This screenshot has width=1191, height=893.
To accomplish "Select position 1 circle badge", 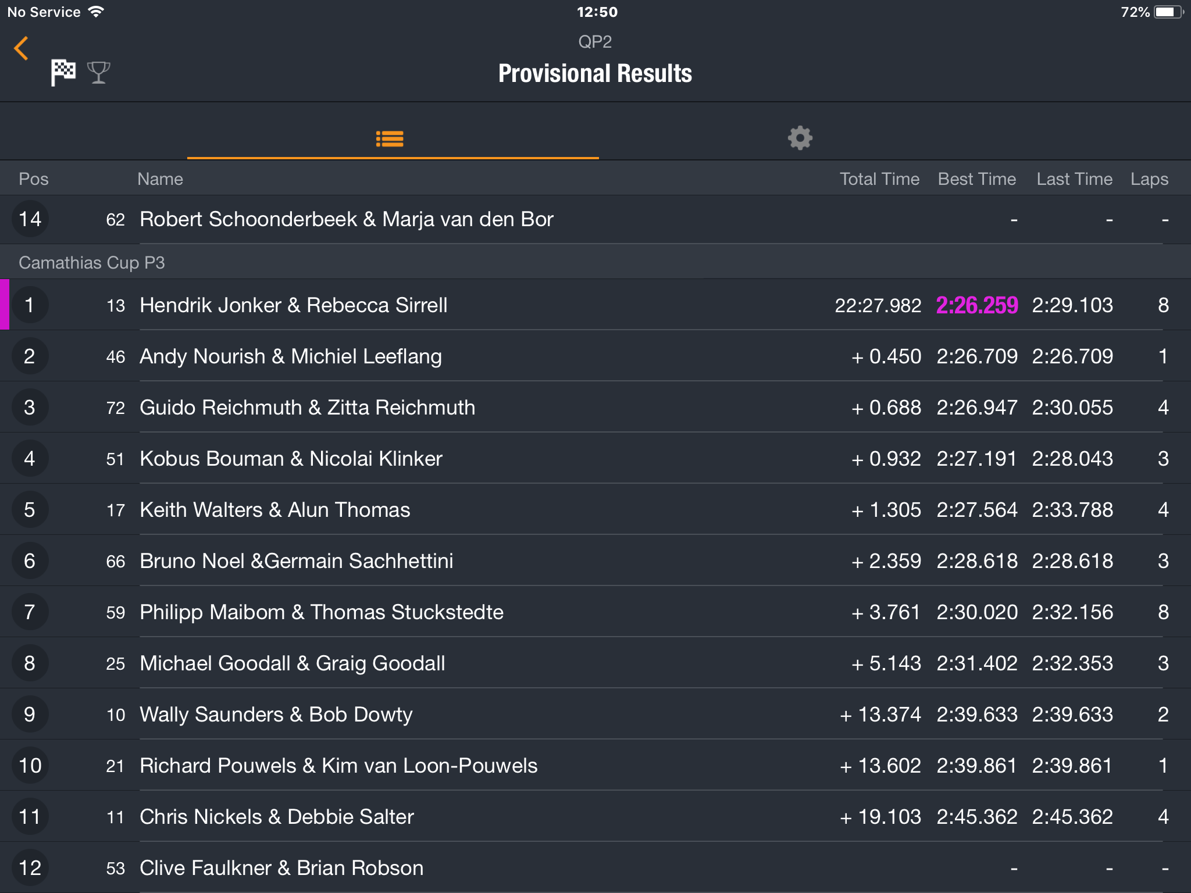I will pyautogui.click(x=30, y=305).
